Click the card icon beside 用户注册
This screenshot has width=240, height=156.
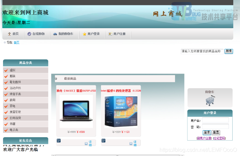click(x=110, y=34)
